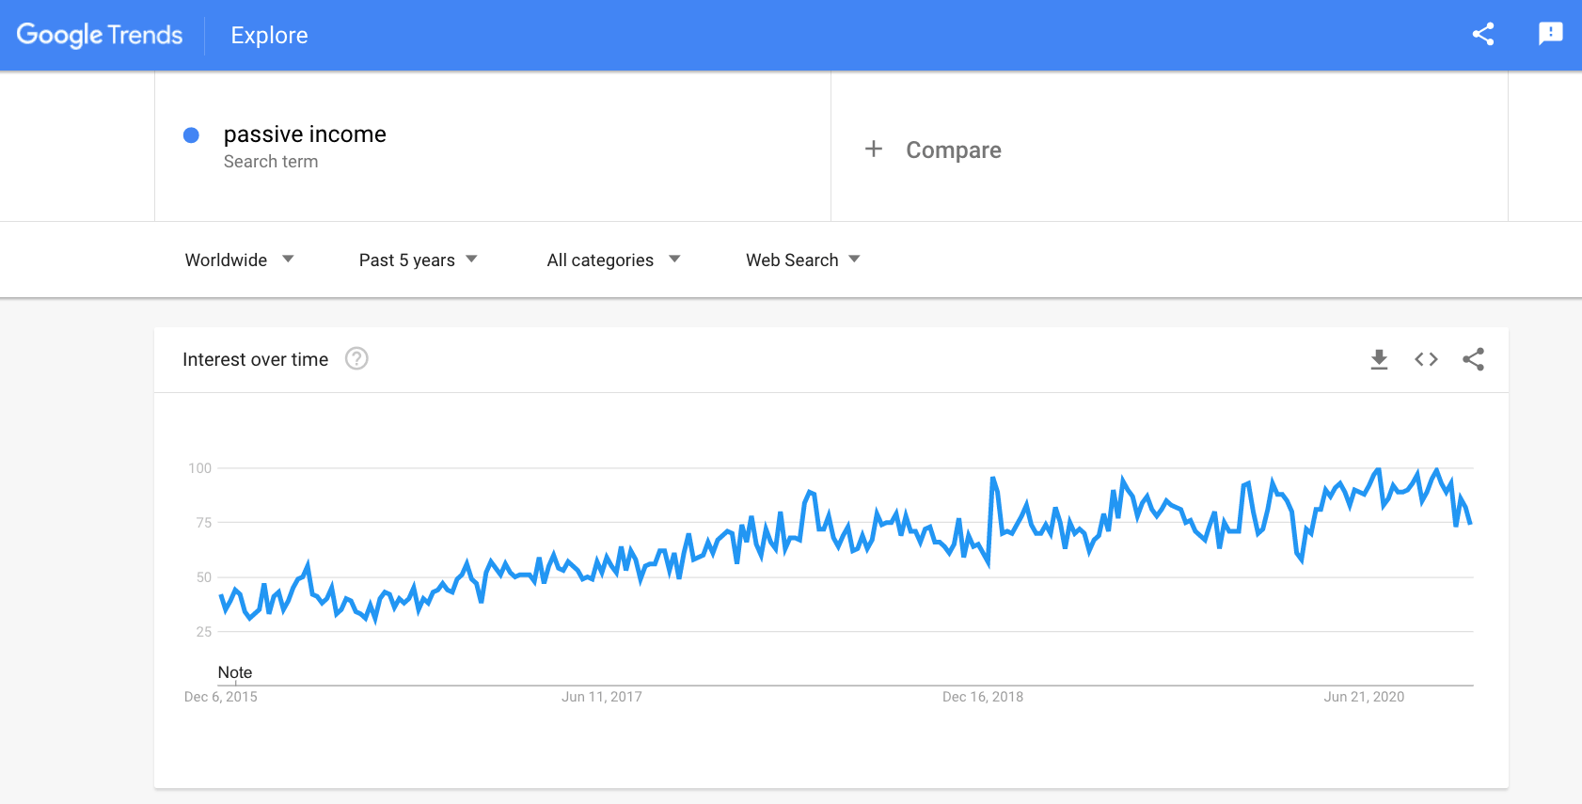Click the share icon in the header
Viewport: 1582px width, 804px height.
1483,35
